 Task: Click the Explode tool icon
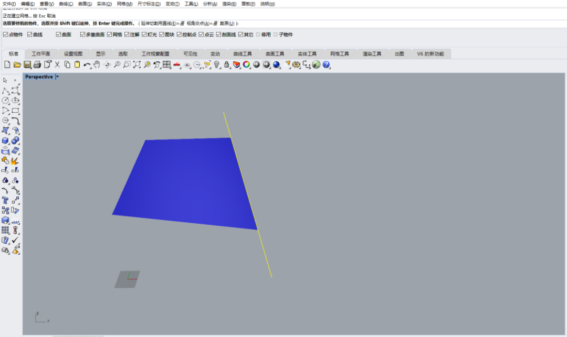click(x=15, y=160)
